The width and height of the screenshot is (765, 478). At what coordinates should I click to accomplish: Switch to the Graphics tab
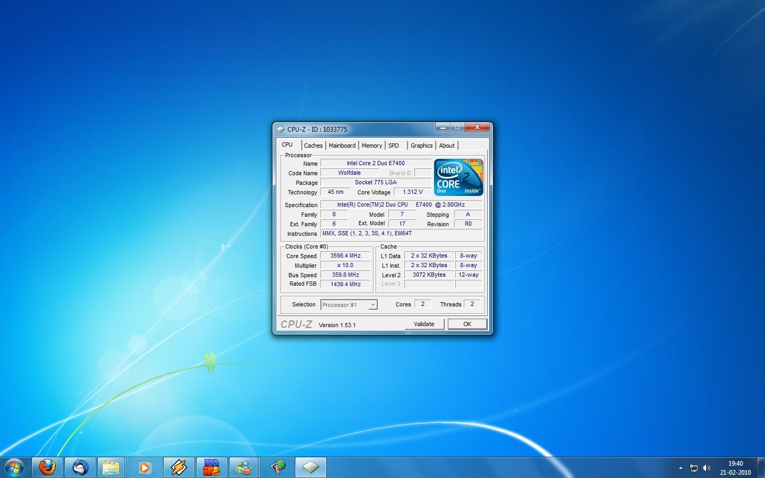pos(422,146)
